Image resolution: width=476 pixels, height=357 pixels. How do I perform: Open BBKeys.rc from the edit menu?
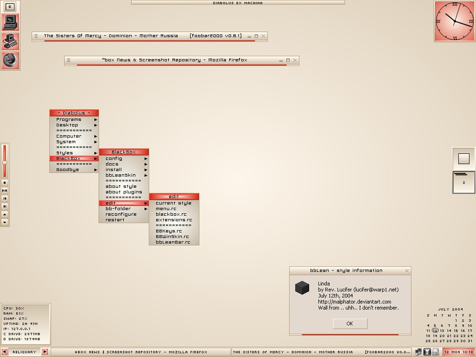tap(174, 231)
